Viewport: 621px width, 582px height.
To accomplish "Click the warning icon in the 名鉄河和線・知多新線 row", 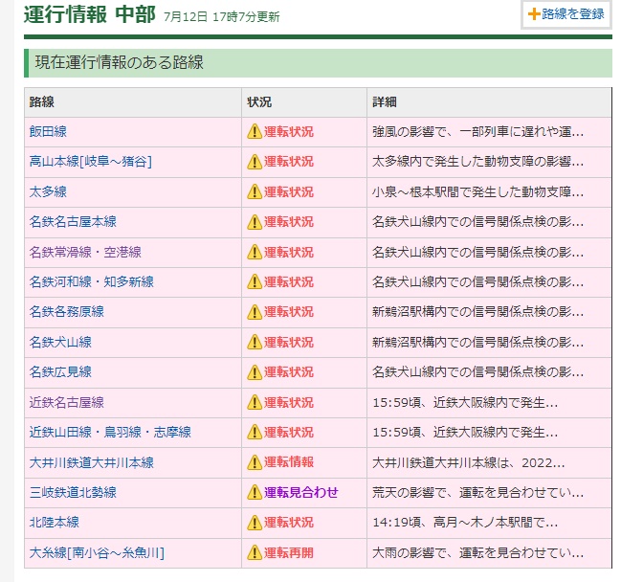I will pyautogui.click(x=255, y=282).
